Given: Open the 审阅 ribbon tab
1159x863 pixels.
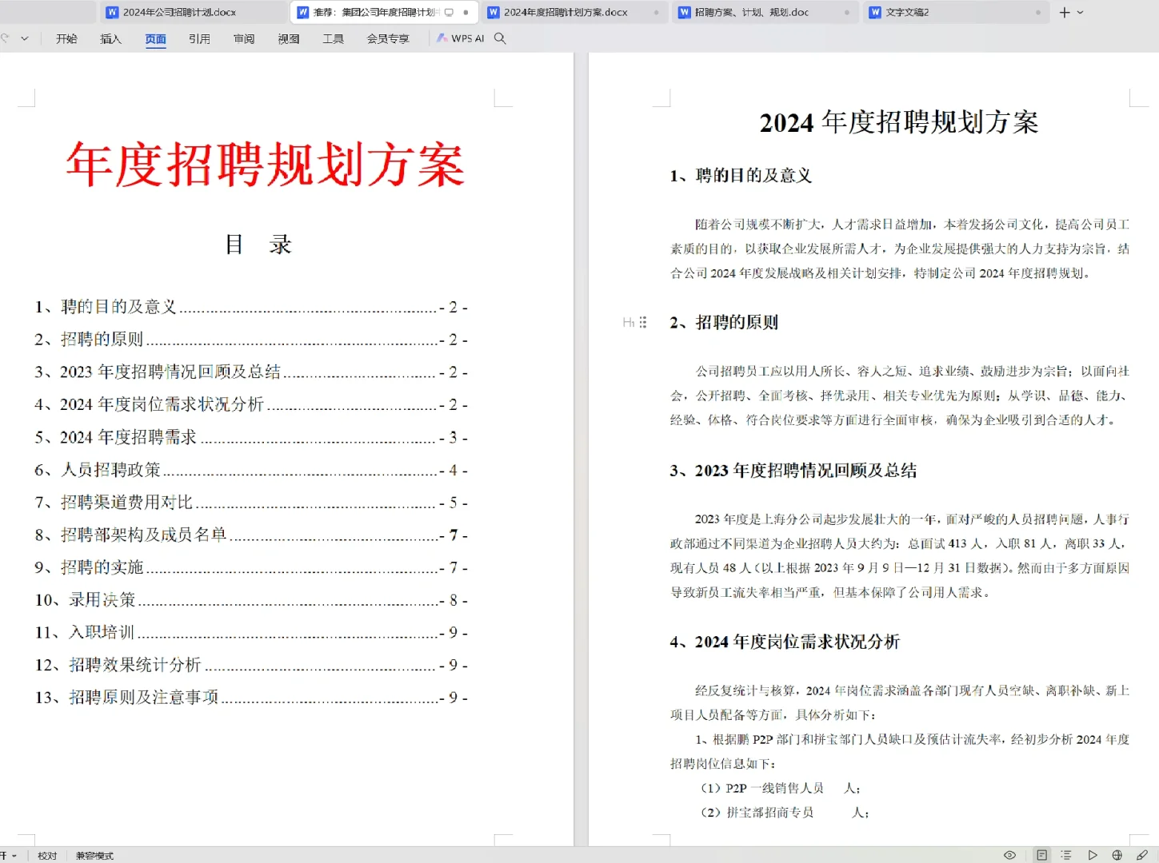Looking at the screenshot, I should pos(244,38).
